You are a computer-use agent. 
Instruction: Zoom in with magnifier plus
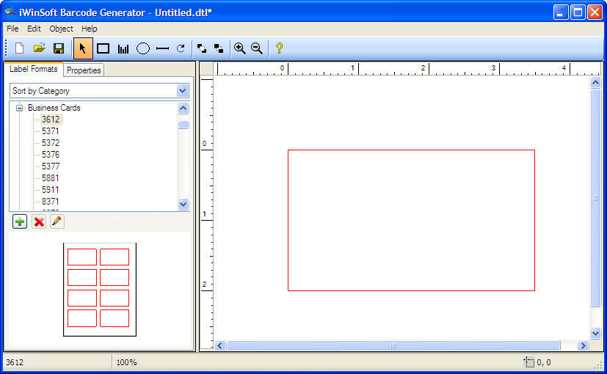239,48
